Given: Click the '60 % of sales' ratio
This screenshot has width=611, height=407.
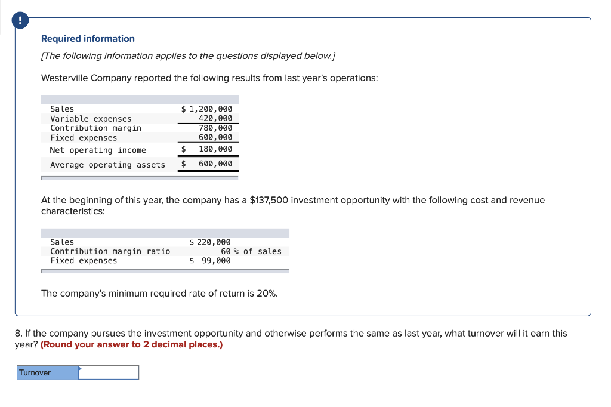Looking at the screenshot, I should [x=251, y=251].
